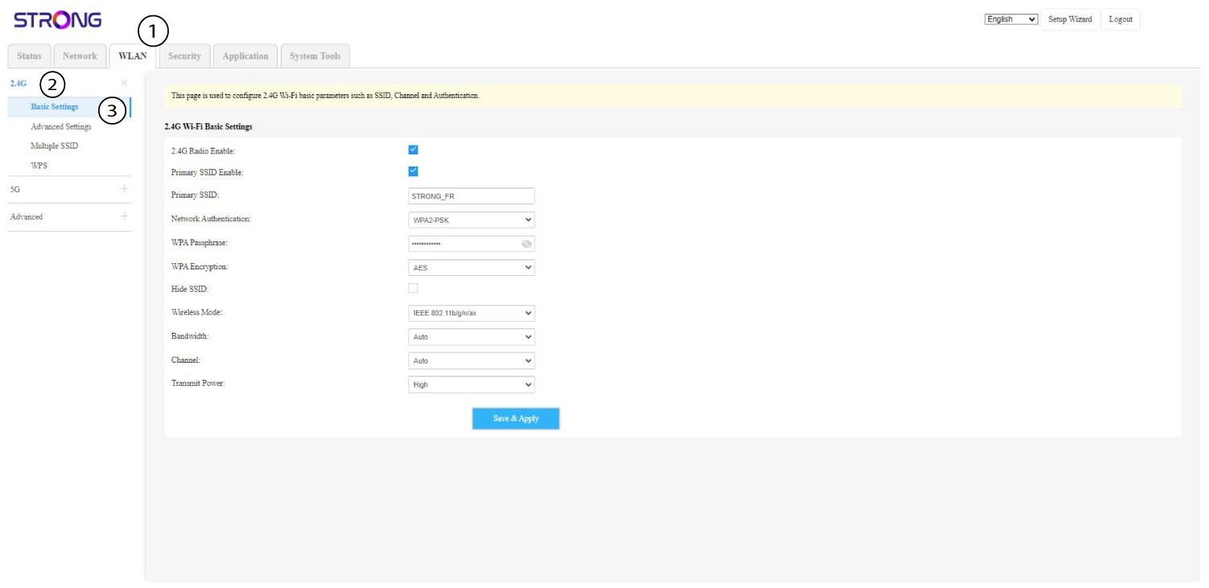The image size is (1209, 588).
Task: Click the '2.4G Wi-Fi Basic Settings' heading
Action: click(x=208, y=127)
